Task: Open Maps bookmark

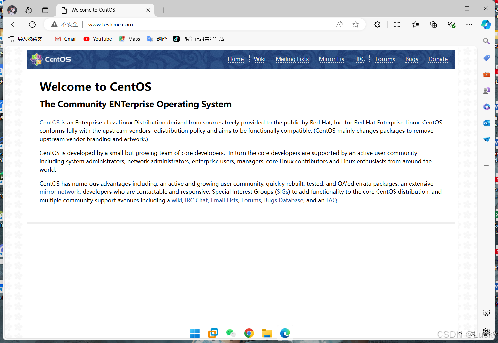Action: [x=130, y=39]
